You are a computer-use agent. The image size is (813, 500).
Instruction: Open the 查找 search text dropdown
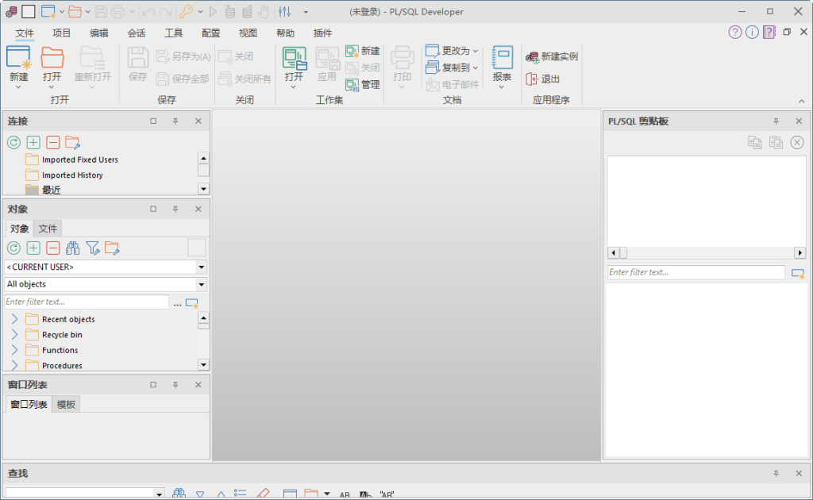click(159, 494)
